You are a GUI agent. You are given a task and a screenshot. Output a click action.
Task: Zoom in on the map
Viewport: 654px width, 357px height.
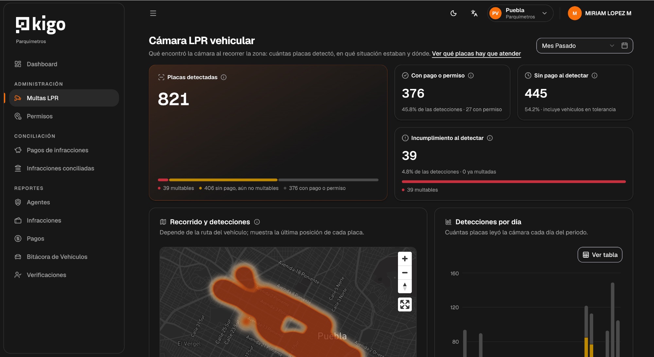point(405,259)
